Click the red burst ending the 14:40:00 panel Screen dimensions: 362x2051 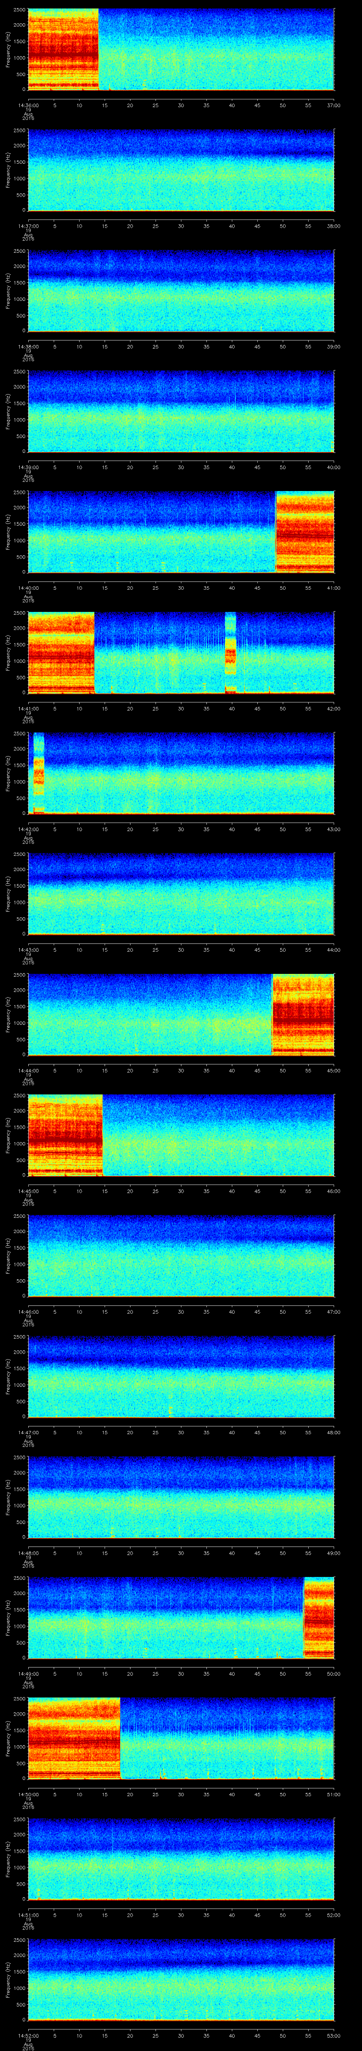click(304, 531)
